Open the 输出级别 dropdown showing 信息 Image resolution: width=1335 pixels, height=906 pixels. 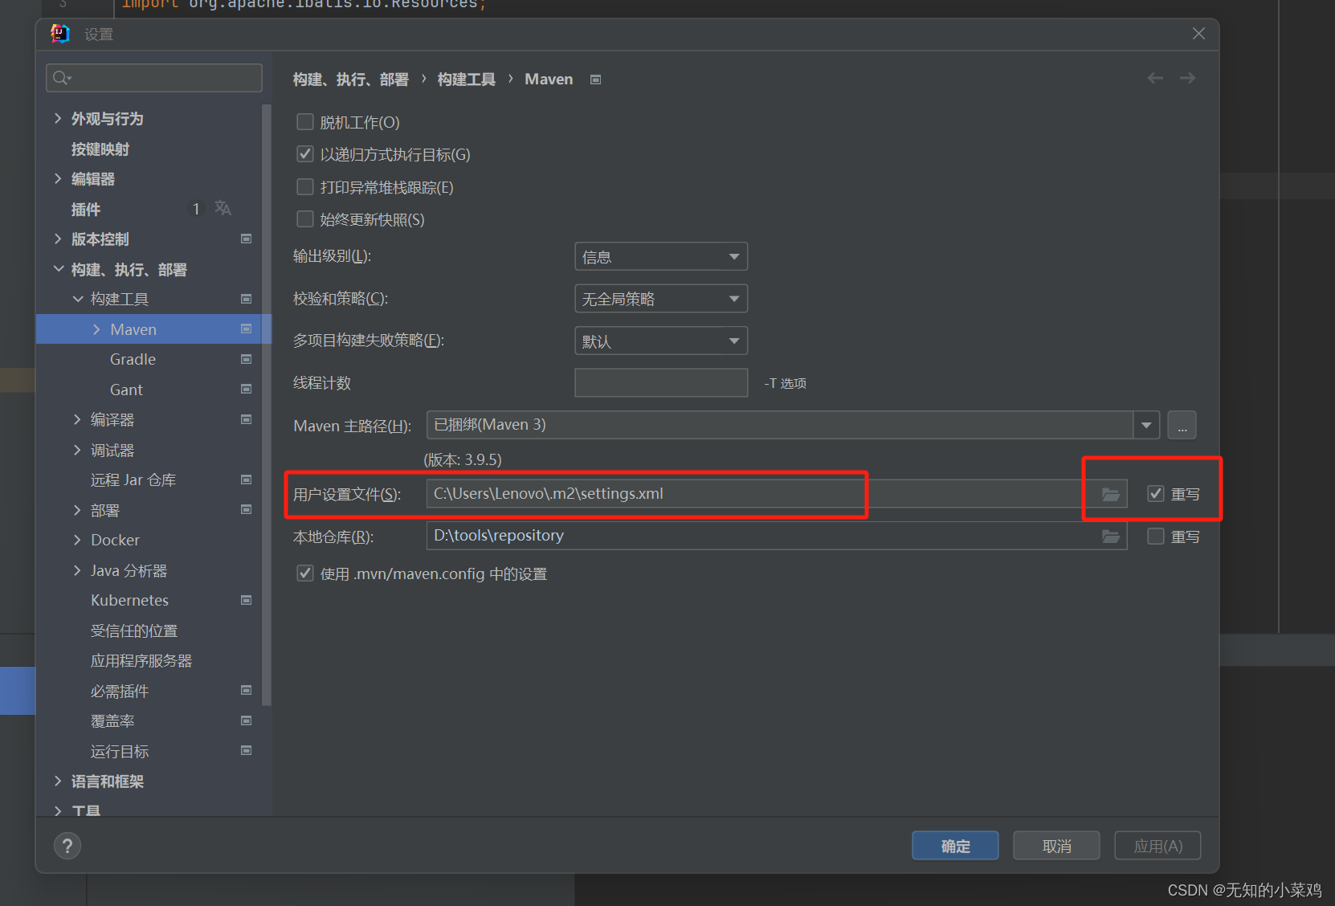click(x=661, y=257)
